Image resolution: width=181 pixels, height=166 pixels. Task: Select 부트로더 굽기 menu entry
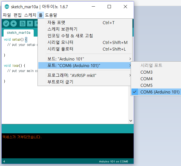tap(85, 82)
